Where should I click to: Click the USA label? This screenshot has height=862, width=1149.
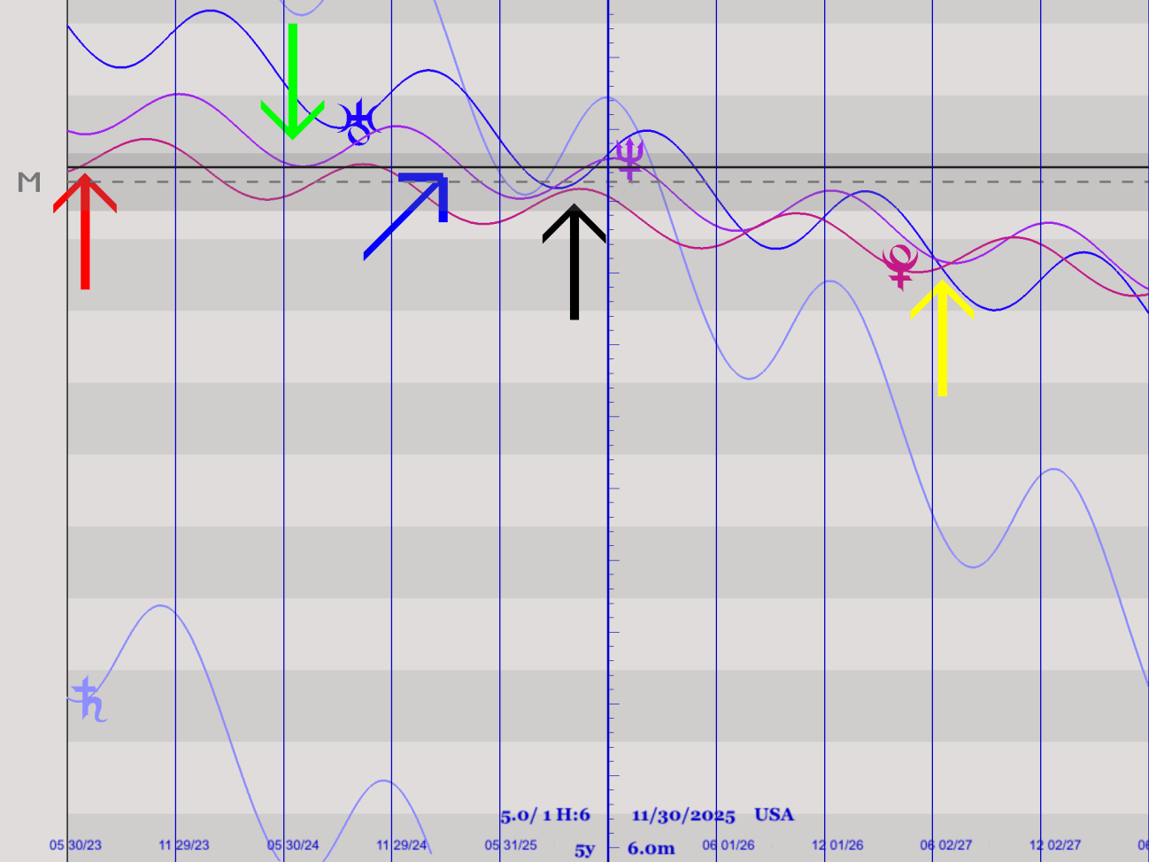coord(775,814)
